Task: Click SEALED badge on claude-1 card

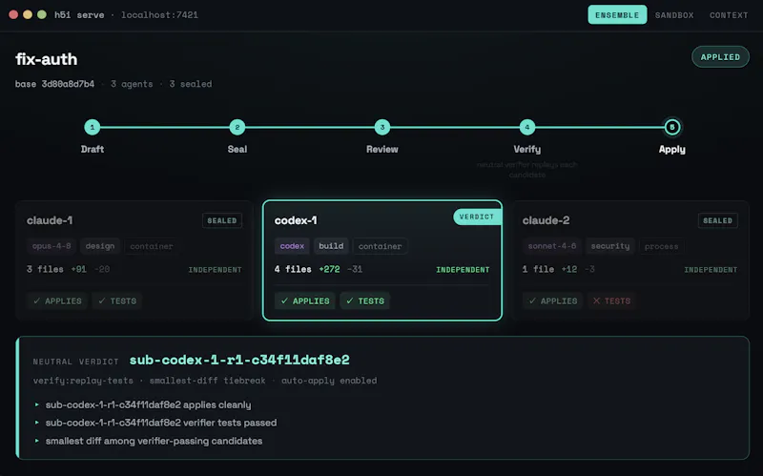Action: click(x=222, y=220)
